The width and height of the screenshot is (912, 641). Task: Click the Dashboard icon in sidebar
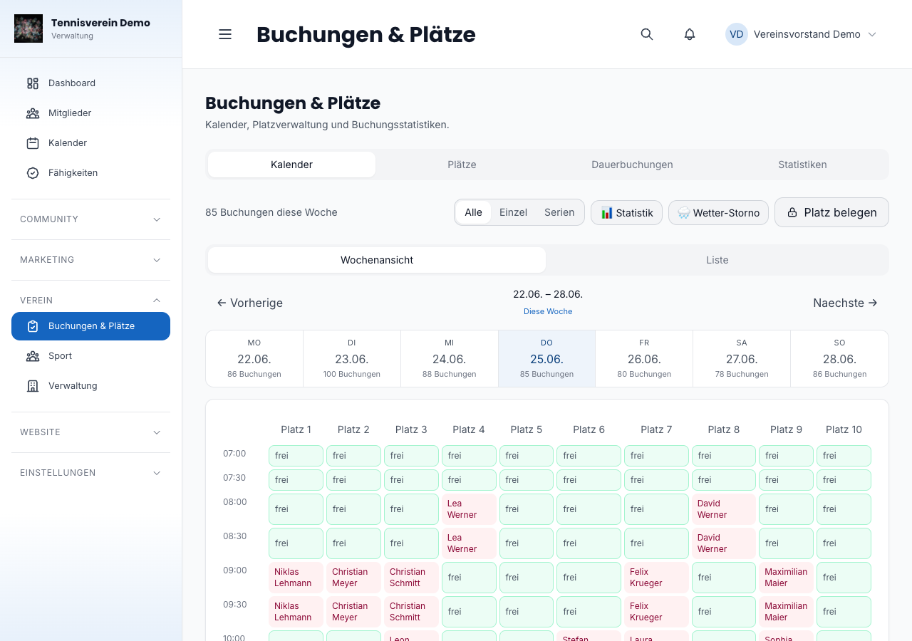[x=33, y=83]
